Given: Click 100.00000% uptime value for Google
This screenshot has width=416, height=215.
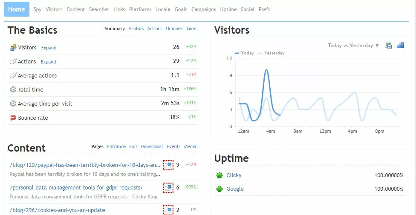Looking at the screenshot, I should coord(389,189).
